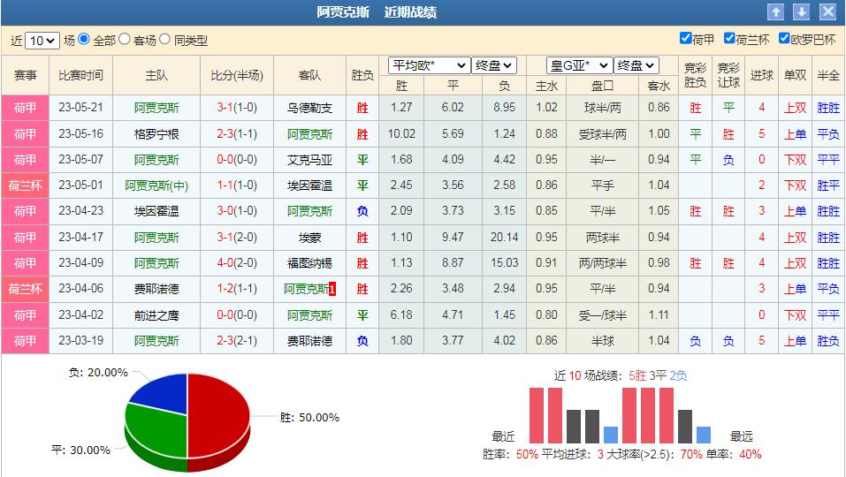Click the score 3-1(1-0) on 23-05-21
Viewport: 846px width, 477px height.
pyautogui.click(x=237, y=108)
